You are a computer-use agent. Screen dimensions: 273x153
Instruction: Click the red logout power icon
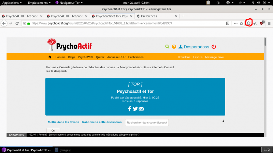pyautogui.click(x=214, y=47)
